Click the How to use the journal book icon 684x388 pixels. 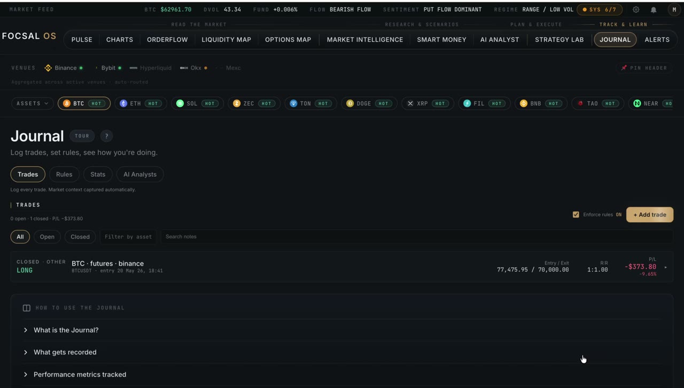(26, 308)
